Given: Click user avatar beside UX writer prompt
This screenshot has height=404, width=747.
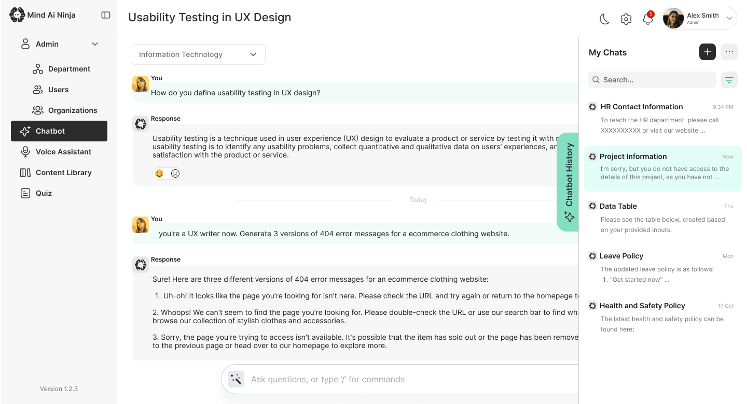Looking at the screenshot, I should pos(141,225).
